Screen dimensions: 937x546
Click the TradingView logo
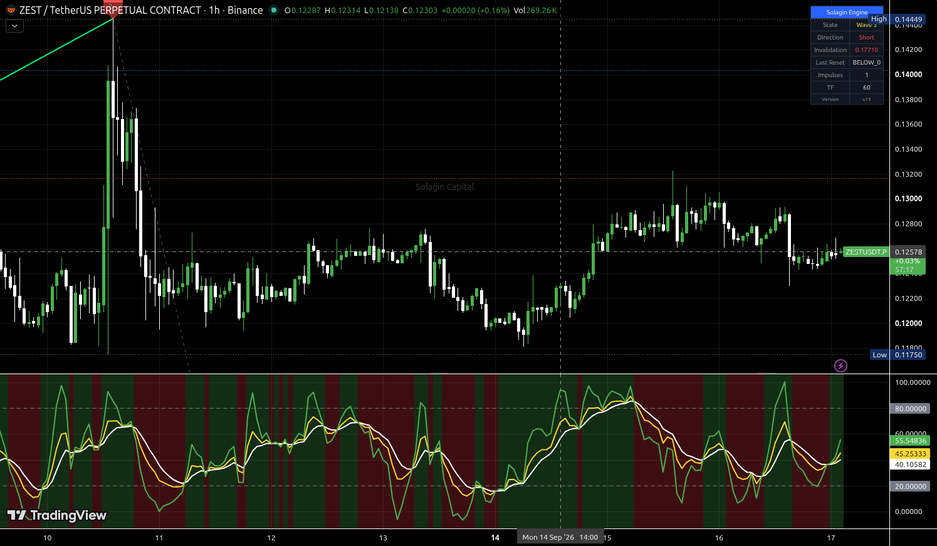[x=57, y=515]
